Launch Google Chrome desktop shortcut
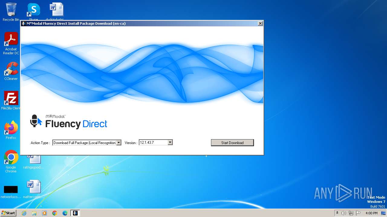The width and height of the screenshot is (387, 217). click(x=11, y=162)
